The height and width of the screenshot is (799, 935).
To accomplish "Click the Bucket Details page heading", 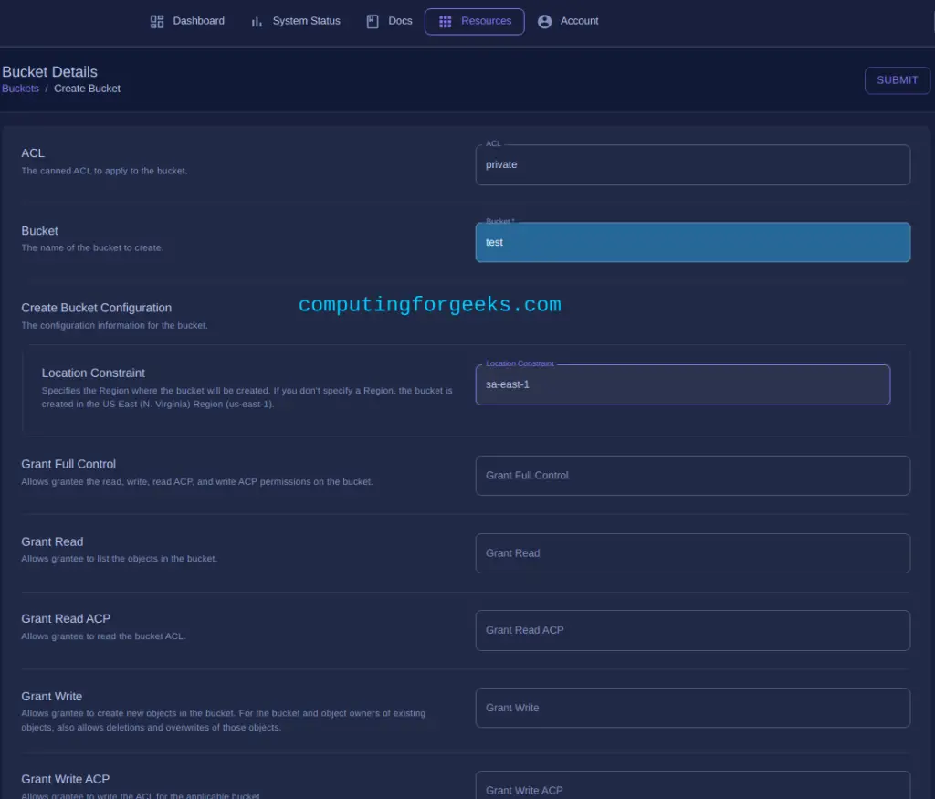I will (49, 71).
